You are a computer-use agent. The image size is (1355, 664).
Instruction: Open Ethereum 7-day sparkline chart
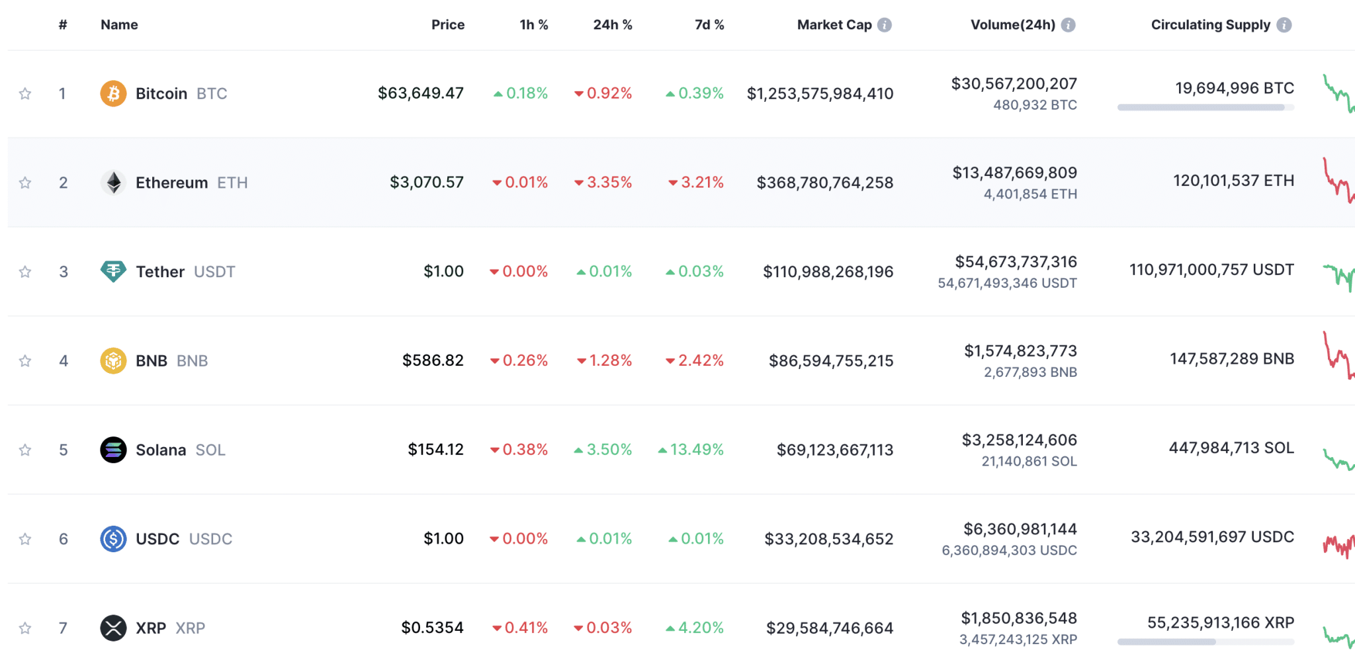tap(1338, 181)
